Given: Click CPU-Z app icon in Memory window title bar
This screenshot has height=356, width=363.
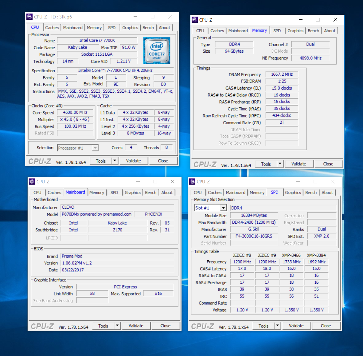Looking at the screenshot, I should pyautogui.click(x=195, y=20).
